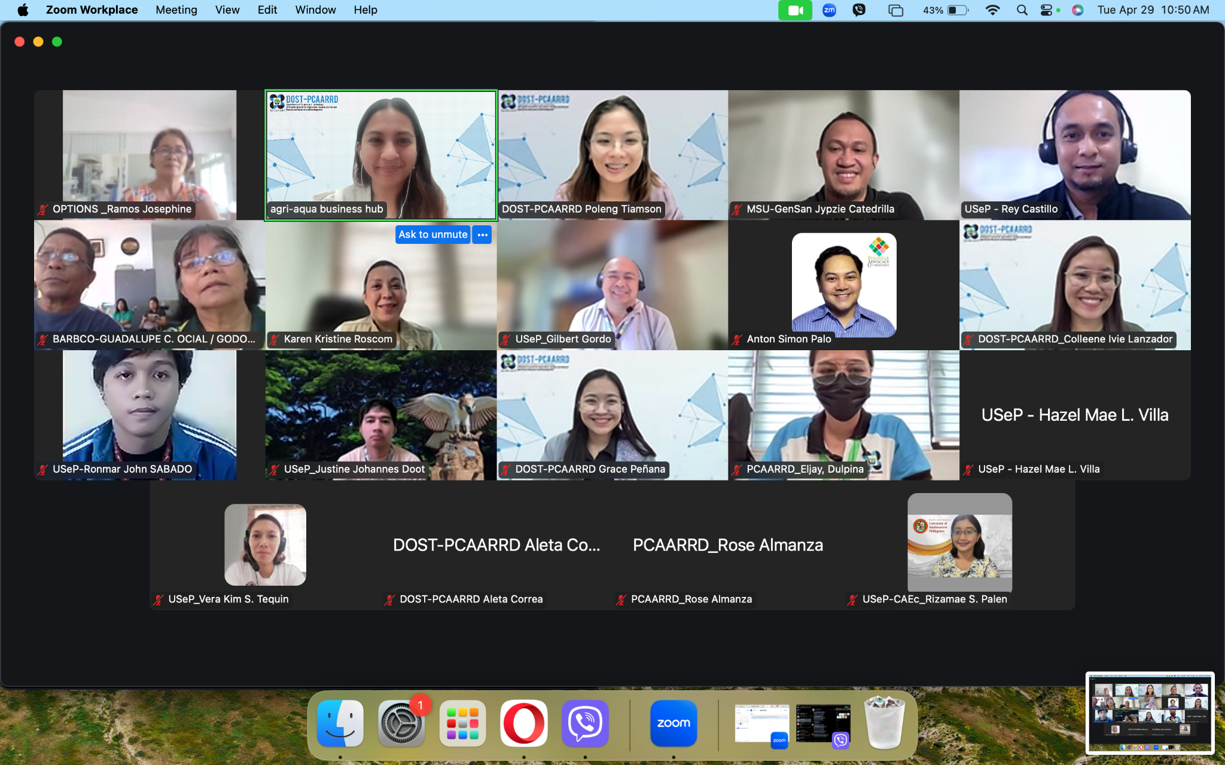Open Finder from the Dock
The width and height of the screenshot is (1225, 765).
click(340, 723)
